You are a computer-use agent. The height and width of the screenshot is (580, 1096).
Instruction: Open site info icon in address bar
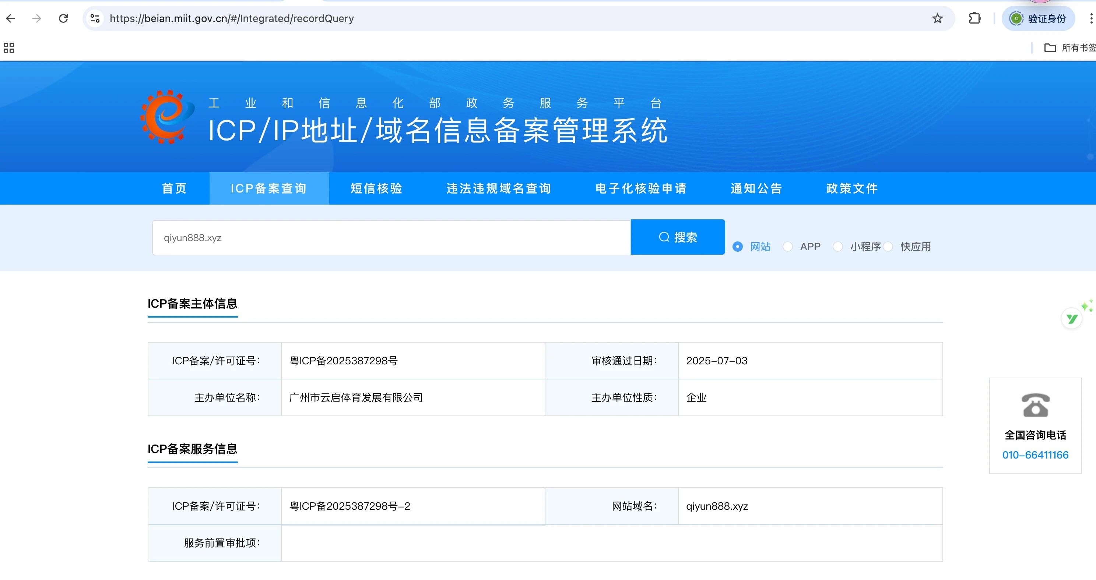95,18
